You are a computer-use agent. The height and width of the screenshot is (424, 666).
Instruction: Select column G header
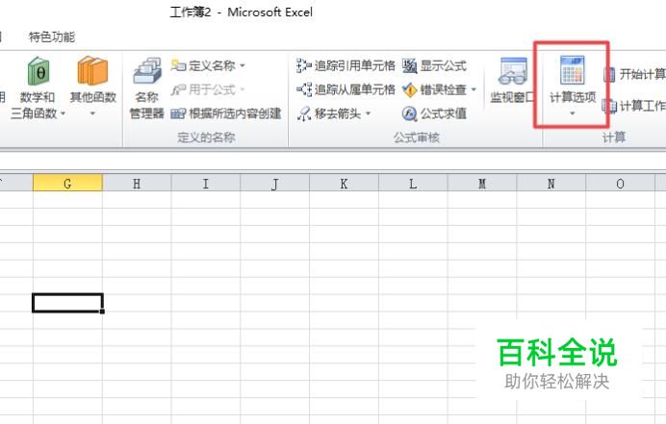67,184
